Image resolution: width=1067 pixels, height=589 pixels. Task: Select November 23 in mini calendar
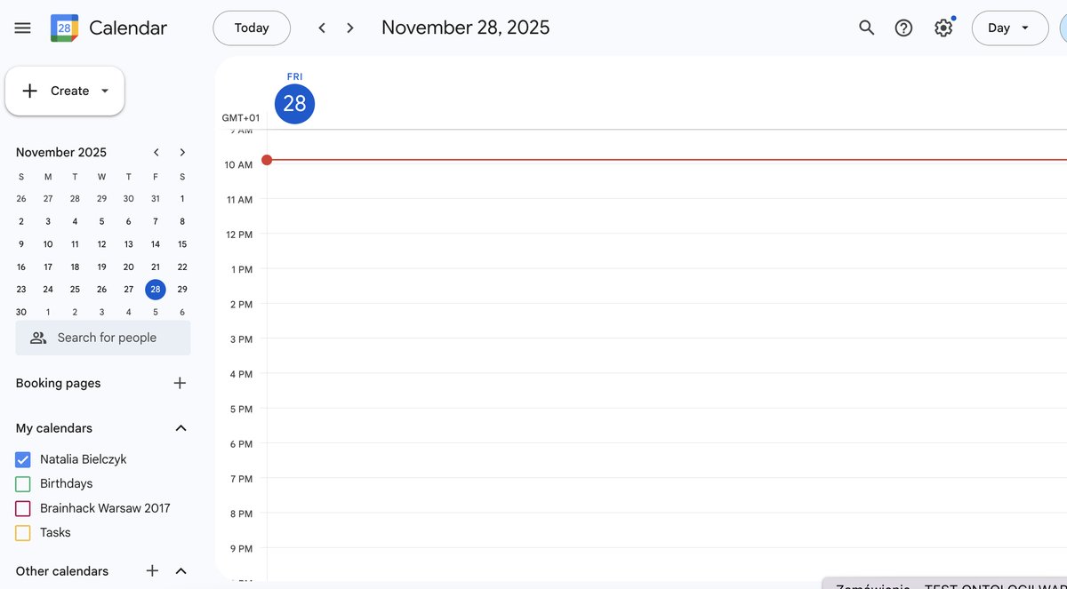coord(21,289)
